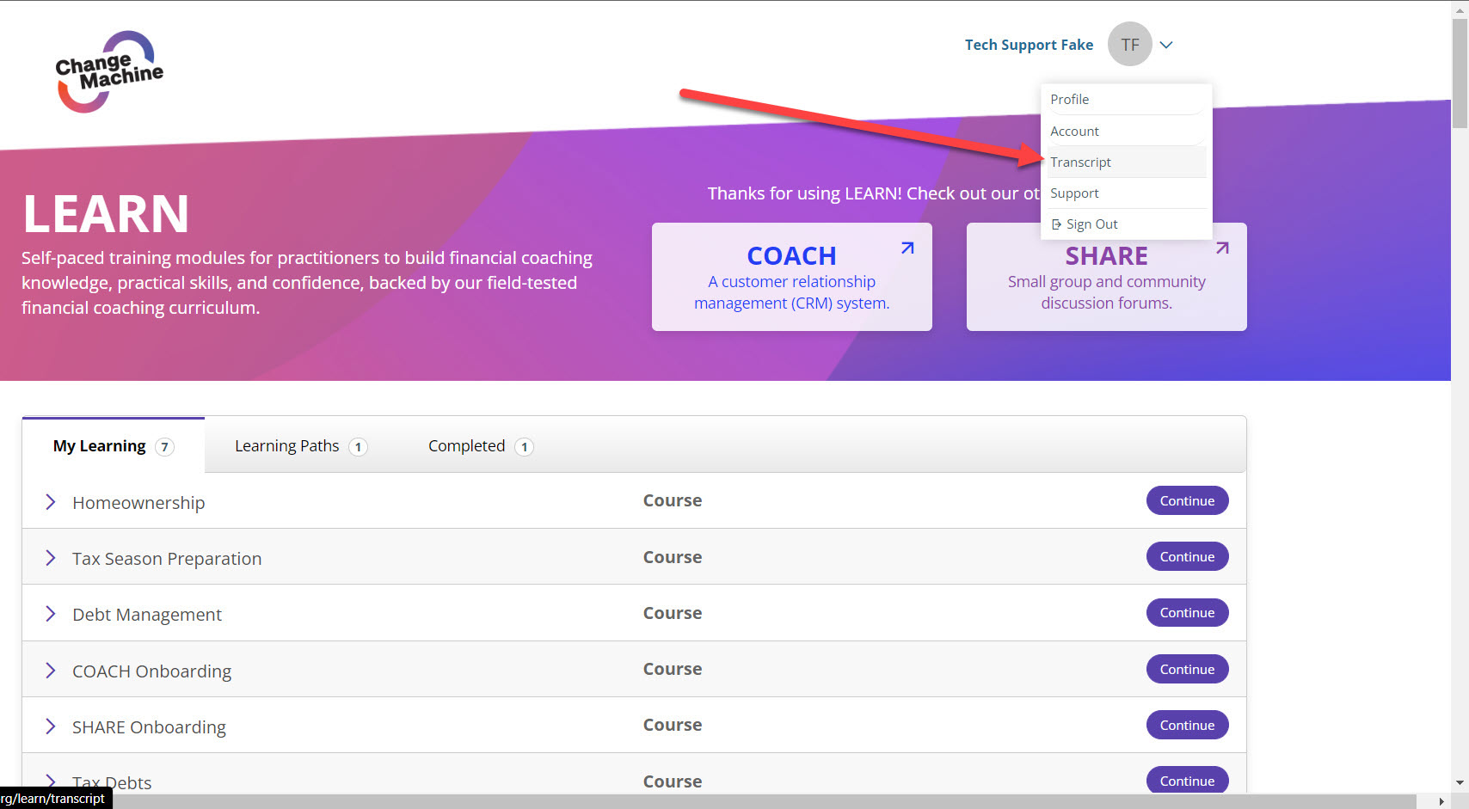The image size is (1469, 809).
Task: Continue the Debt Management course
Action: (x=1187, y=613)
